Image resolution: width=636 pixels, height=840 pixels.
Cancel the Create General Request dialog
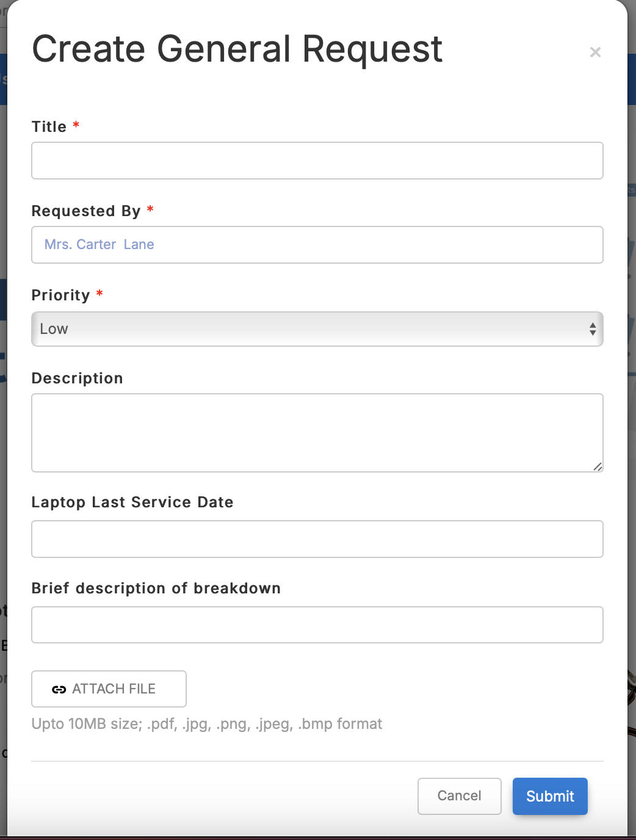tap(459, 796)
